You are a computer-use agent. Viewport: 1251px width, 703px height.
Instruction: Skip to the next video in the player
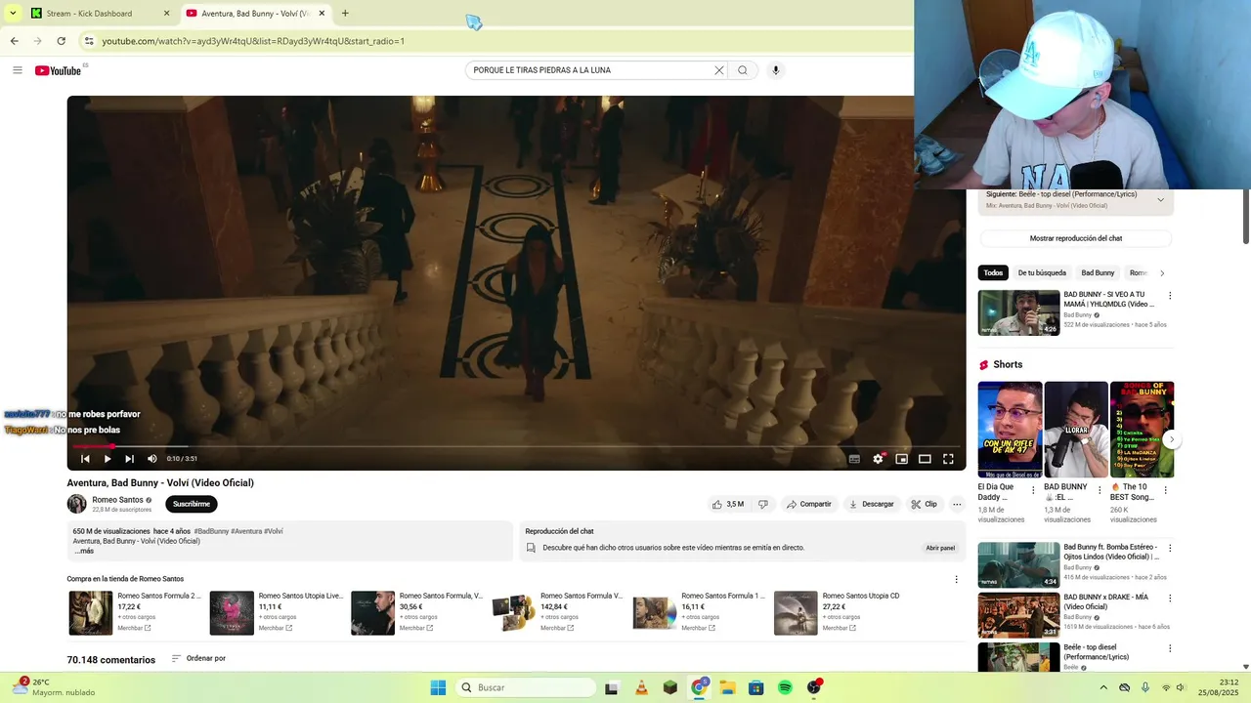point(129,459)
